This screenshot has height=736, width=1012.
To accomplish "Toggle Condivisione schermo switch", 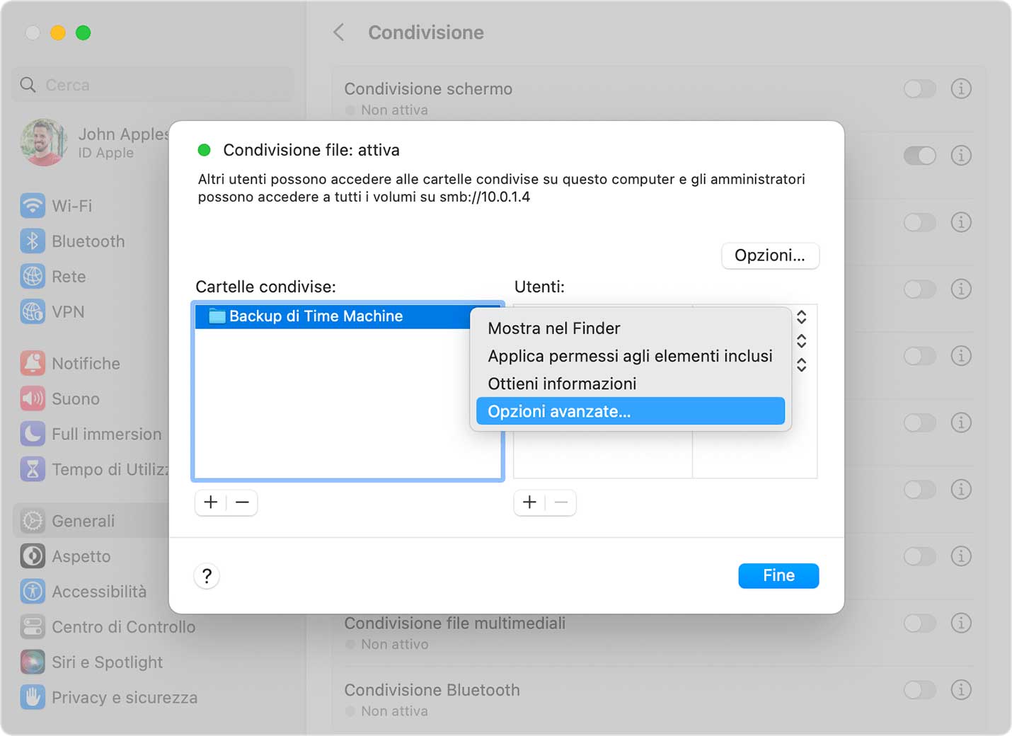I will (919, 89).
